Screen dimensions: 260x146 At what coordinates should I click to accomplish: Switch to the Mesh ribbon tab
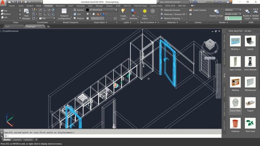[39, 6]
